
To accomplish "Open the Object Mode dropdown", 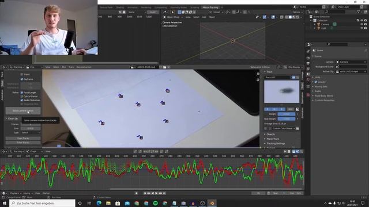I will point(173,17).
